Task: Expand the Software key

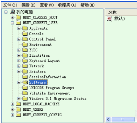Action: pos(19,82)
